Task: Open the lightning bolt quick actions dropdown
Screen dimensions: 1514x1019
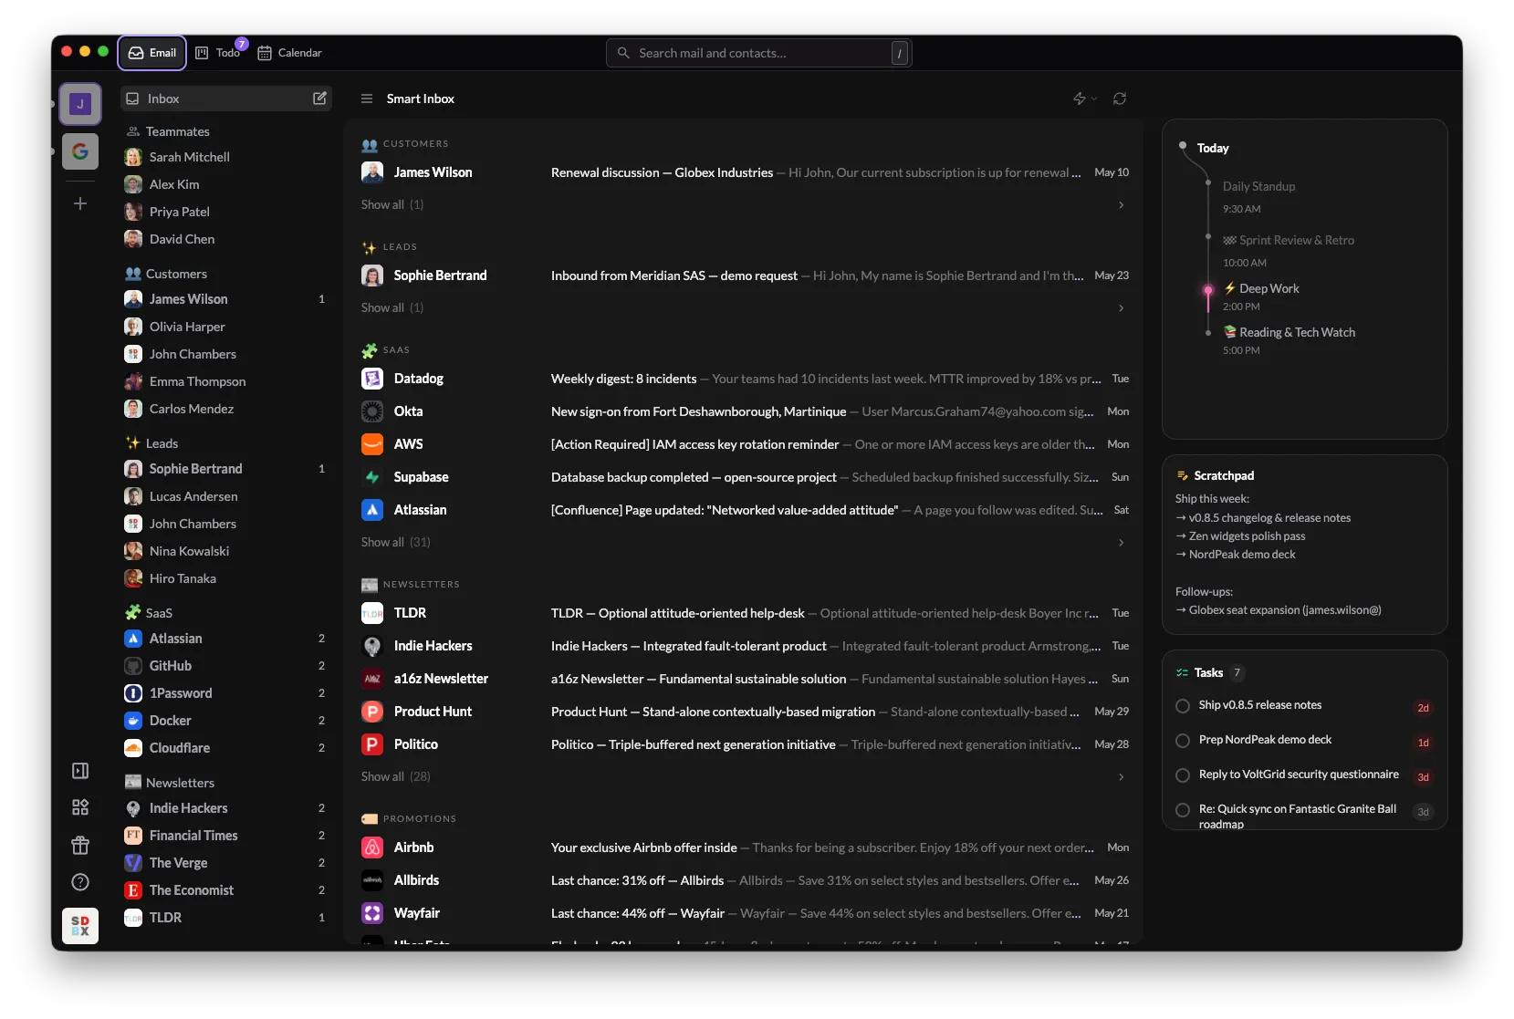Action: [x=1084, y=99]
